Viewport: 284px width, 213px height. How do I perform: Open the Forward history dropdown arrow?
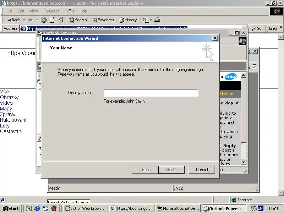pyautogui.click(x=37, y=20)
